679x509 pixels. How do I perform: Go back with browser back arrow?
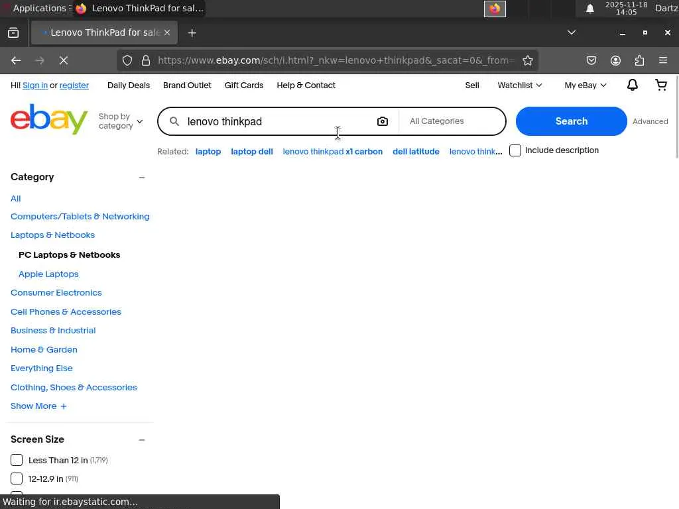16,60
